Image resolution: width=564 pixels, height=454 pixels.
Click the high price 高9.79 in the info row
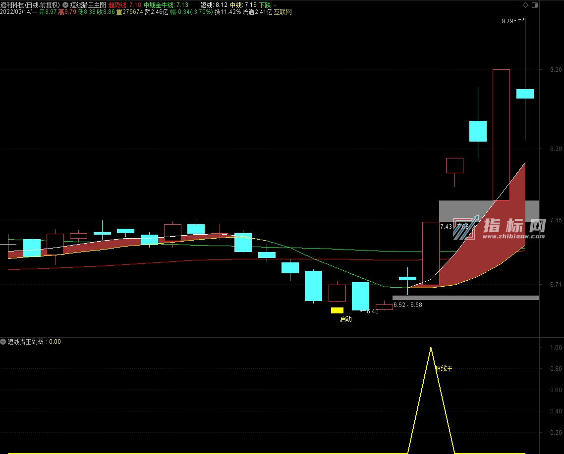67,12
